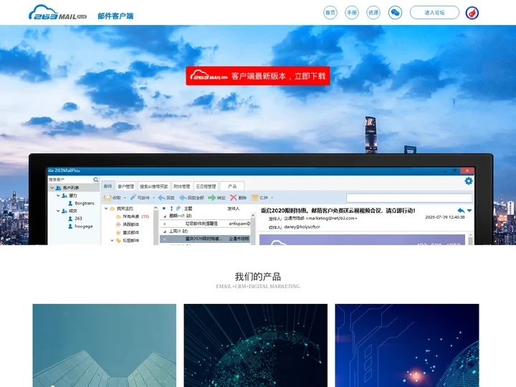Open the 所有未读 folder
The height and width of the screenshot is (387, 516).
tap(133, 216)
